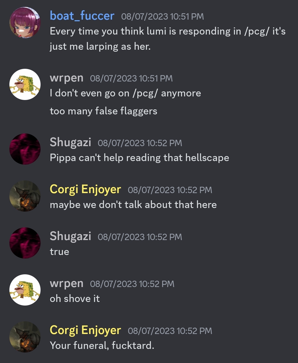Click Corgi Enjoyer name above 'maybe we don't talk'
The image size is (298, 363).
tap(85, 190)
